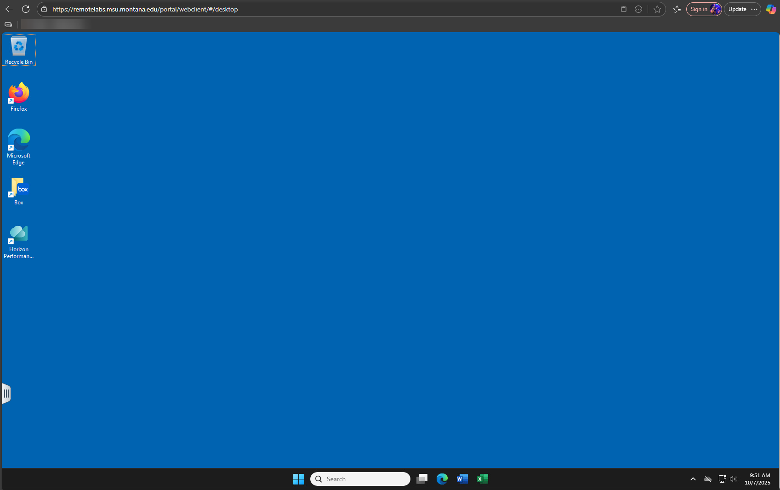This screenshot has width=780, height=490.
Task: Click the network status icon in the tray
Action: click(722, 479)
